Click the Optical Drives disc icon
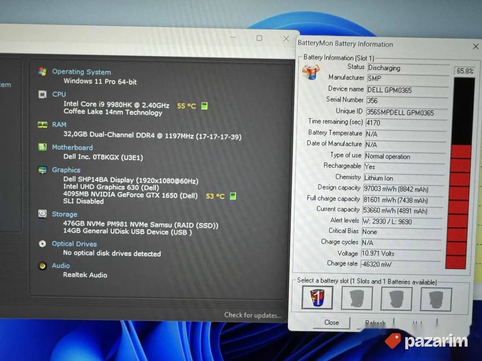The width and height of the screenshot is (482, 361). tap(42, 244)
